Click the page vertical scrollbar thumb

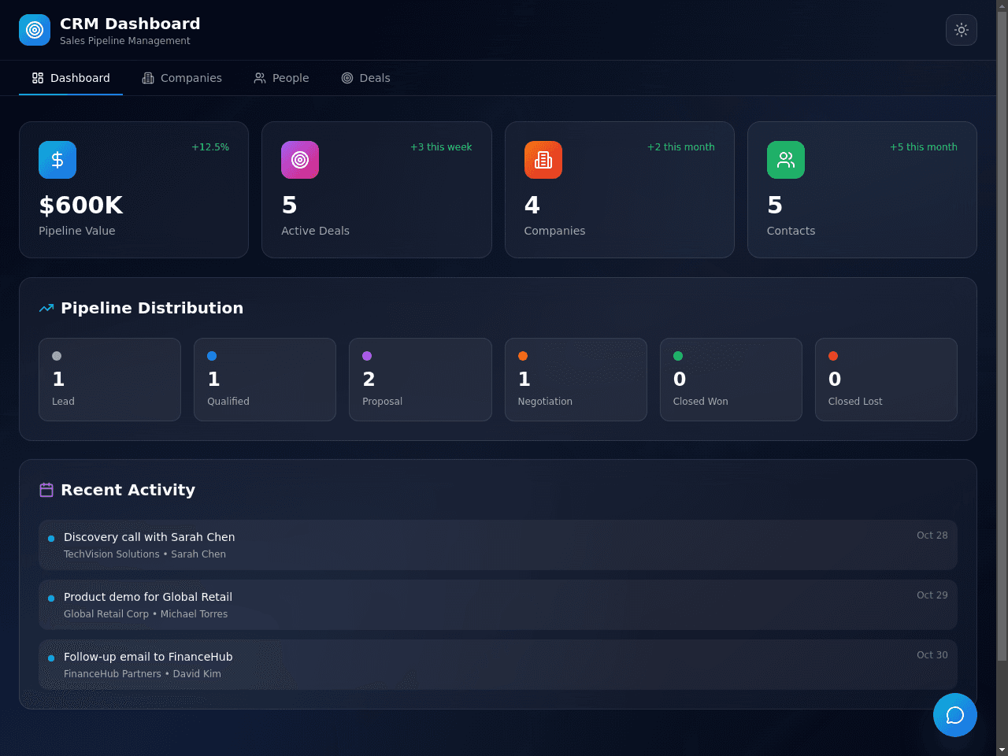[x=1002, y=335]
